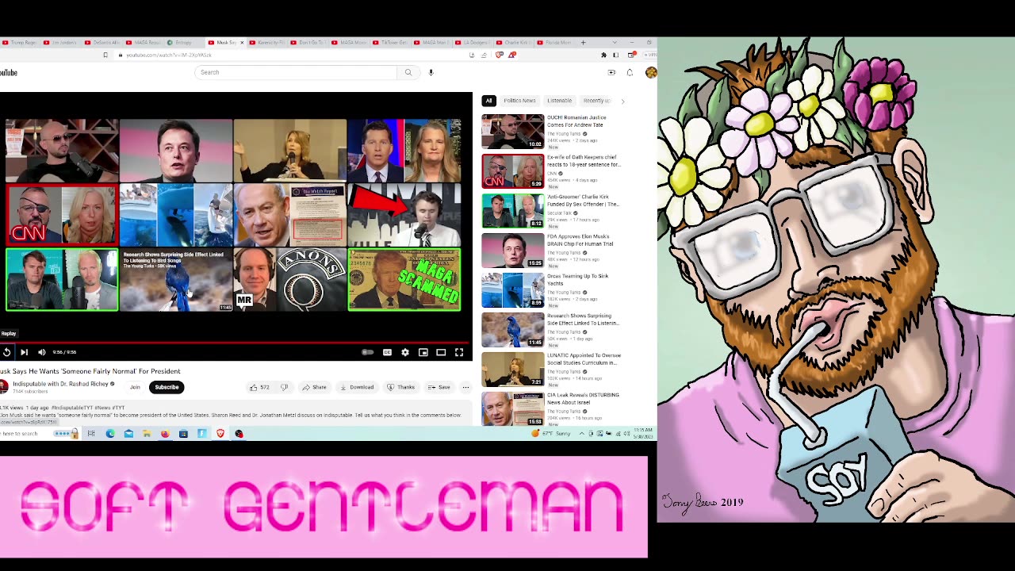Click the Replay video button
The height and width of the screenshot is (571, 1015).
[6, 352]
